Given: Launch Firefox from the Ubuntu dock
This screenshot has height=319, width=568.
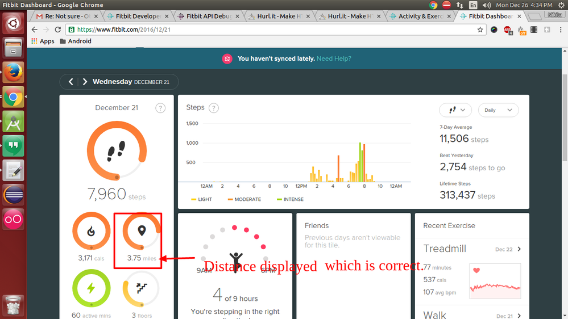Looking at the screenshot, I should point(13,72).
